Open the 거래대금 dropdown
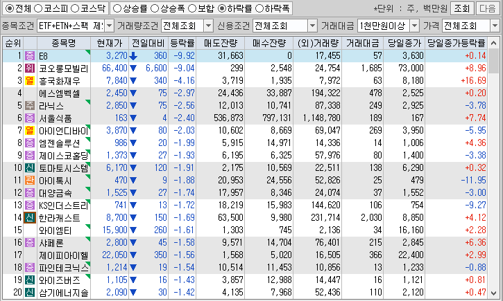 (x=415, y=26)
